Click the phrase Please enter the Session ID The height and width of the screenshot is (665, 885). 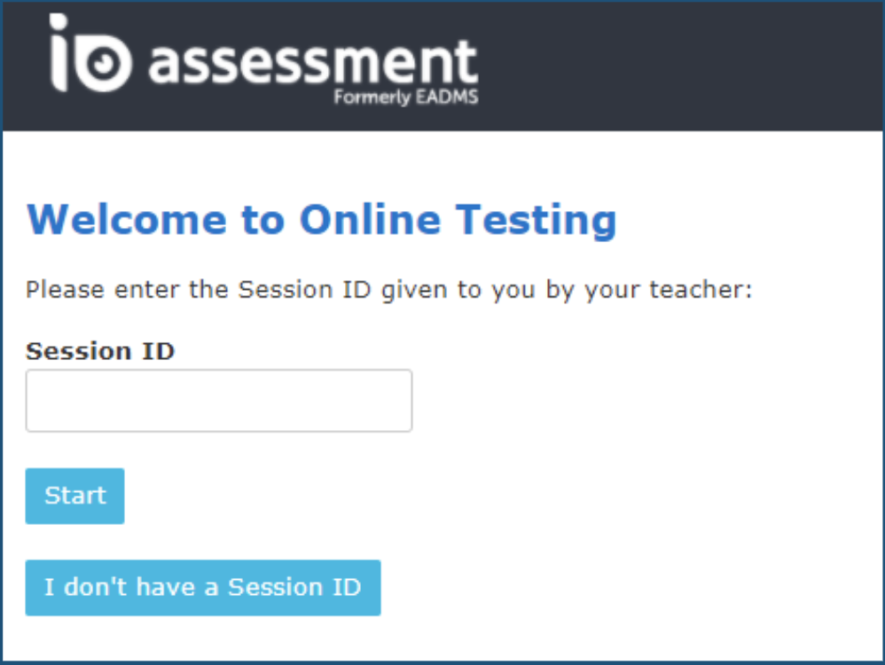(199, 290)
